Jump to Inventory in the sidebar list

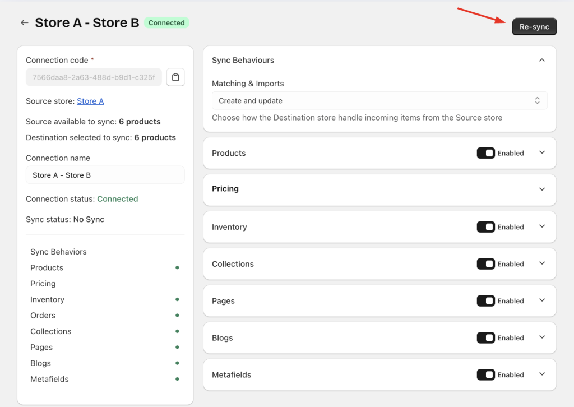click(x=47, y=299)
